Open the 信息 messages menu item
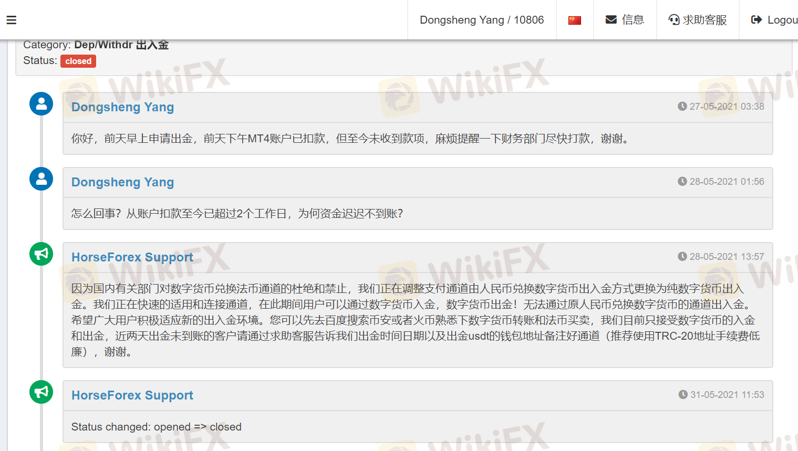 click(633, 20)
